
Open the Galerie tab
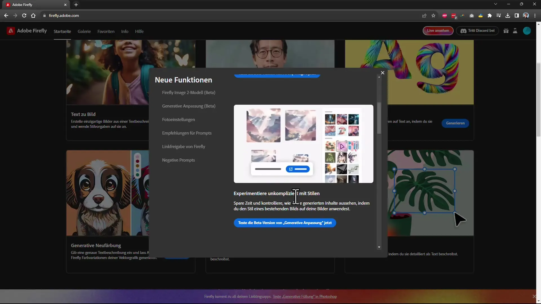point(84,31)
